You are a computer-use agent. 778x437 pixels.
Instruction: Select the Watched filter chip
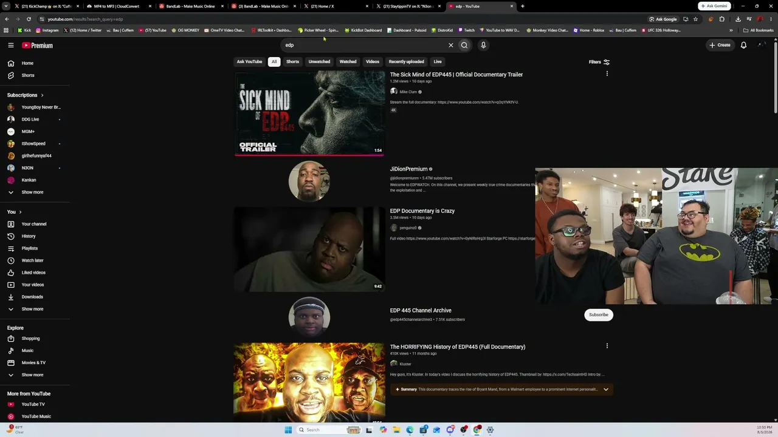348,62
